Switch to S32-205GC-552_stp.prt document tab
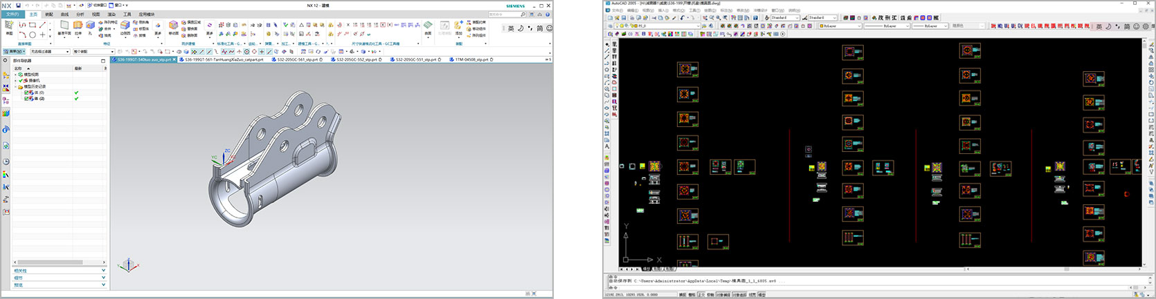 (x=358, y=60)
